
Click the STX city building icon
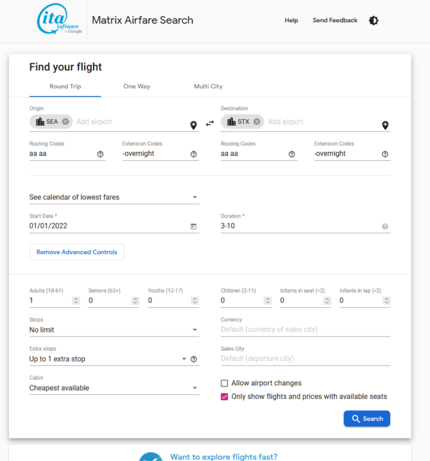[231, 121]
